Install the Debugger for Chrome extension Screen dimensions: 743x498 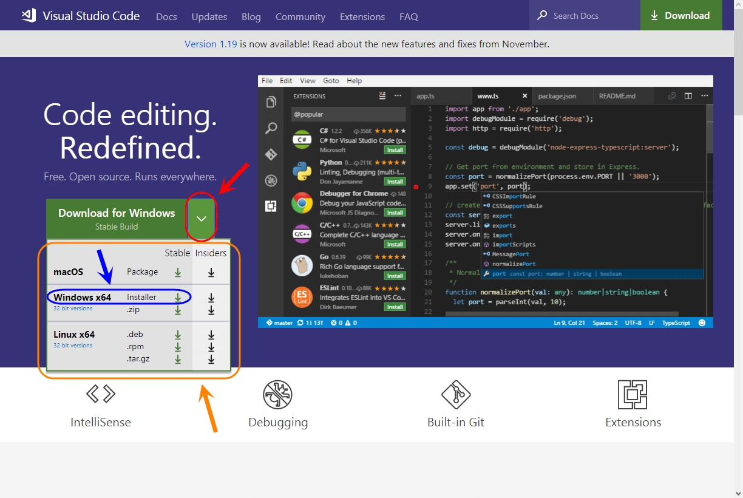(x=395, y=213)
